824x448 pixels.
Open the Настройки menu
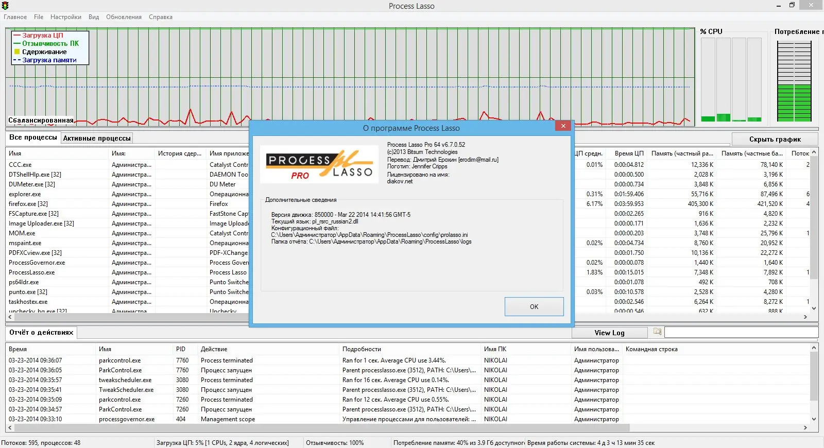pos(66,17)
